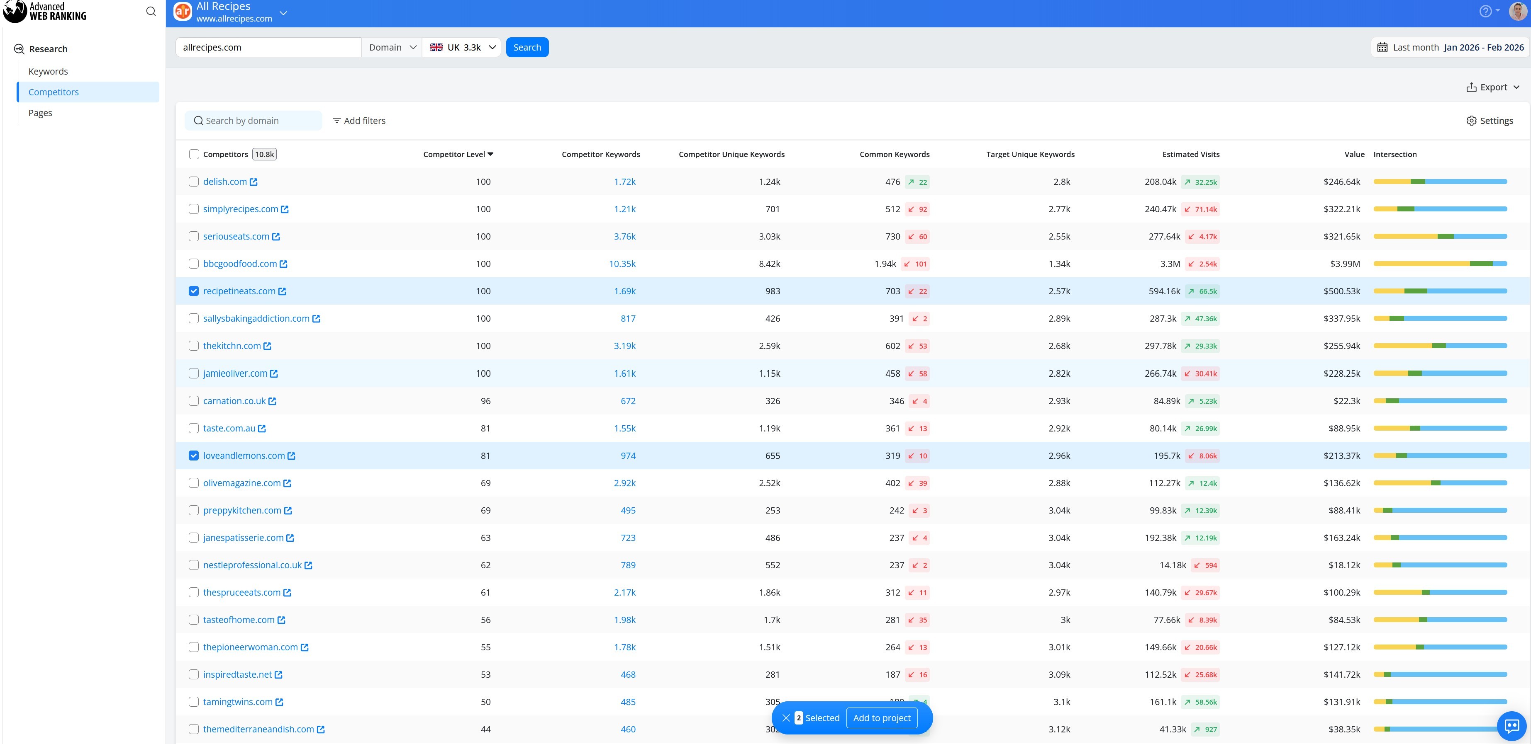This screenshot has width=1531, height=744.
Task: Open the Domain type dropdown
Action: (x=392, y=48)
